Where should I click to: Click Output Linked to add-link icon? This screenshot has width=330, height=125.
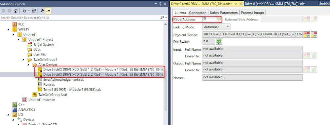[307, 70]
